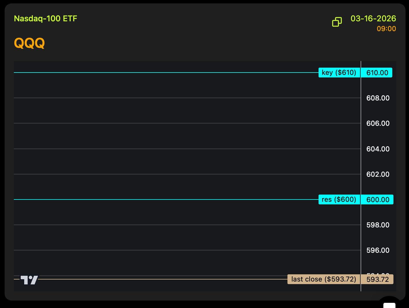Viewport: 409px width, 308px height.
Task: Click the QQQ ticker symbol
Action: pyautogui.click(x=29, y=43)
